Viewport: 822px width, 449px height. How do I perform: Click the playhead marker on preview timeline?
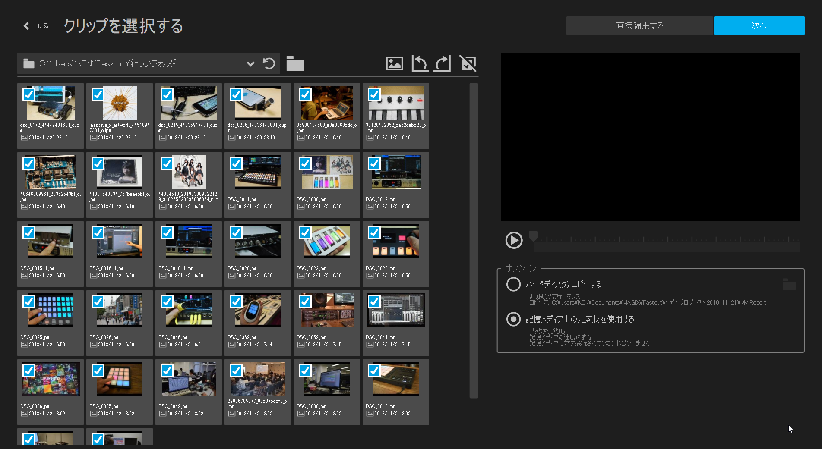click(534, 236)
